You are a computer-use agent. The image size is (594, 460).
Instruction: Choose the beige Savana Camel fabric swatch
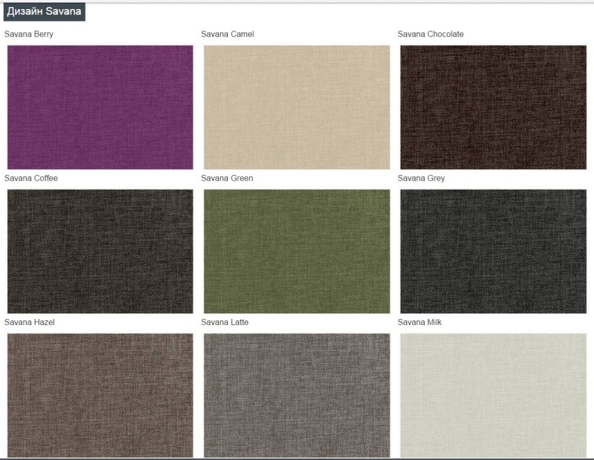point(297,107)
